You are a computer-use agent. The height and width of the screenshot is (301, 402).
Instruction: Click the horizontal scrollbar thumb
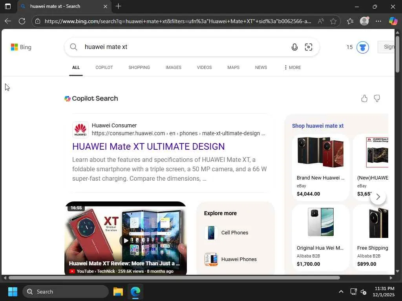click(174, 278)
